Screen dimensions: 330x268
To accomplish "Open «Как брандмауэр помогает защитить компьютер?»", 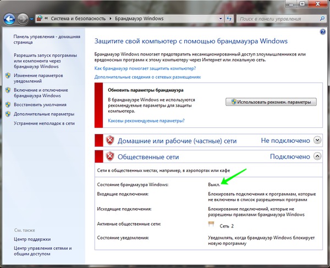I will point(145,68).
